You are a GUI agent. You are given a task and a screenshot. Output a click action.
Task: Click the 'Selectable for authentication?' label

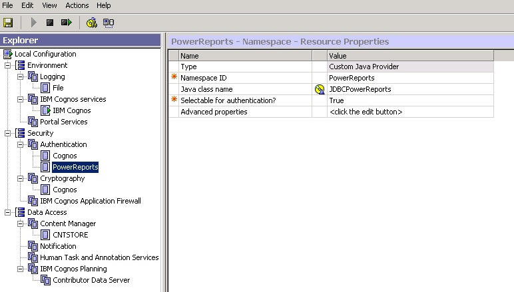point(228,100)
